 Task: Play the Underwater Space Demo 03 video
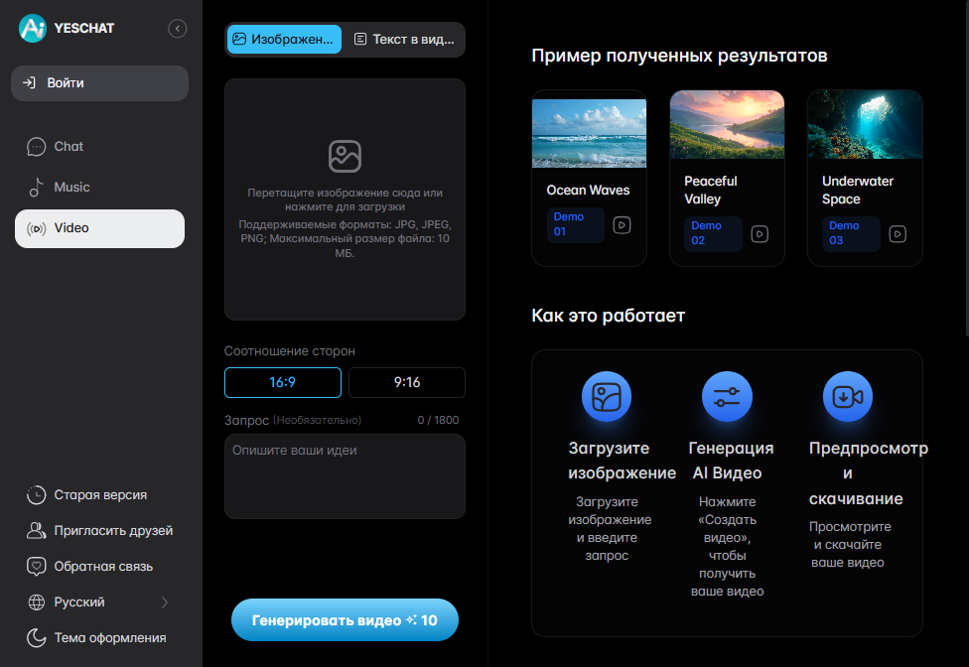[898, 234]
